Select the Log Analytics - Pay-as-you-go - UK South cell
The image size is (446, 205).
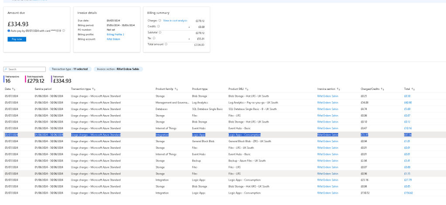coord(253,102)
